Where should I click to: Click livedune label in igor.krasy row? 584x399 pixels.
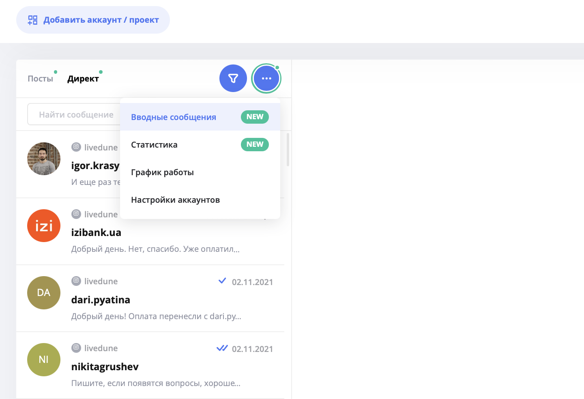(x=101, y=147)
